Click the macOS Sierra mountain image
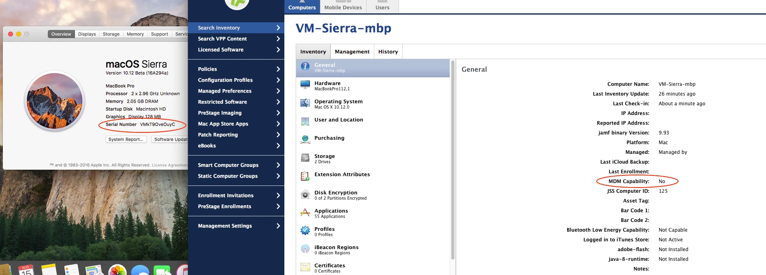Image resolution: width=766 pixels, height=275 pixels. coord(55,101)
